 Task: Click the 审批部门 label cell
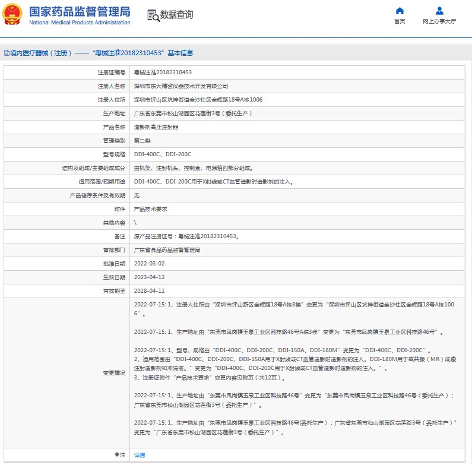(66, 250)
